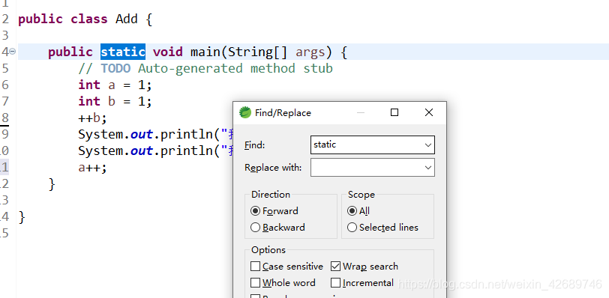Click the Find/Replace dialog app icon
Image resolution: width=609 pixels, height=298 pixels.
click(245, 112)
